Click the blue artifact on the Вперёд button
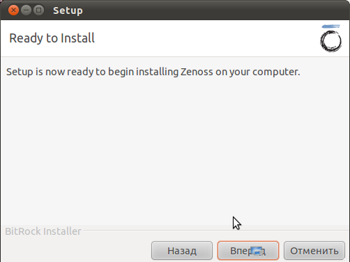The image size is (350, 262). [256, 251]
